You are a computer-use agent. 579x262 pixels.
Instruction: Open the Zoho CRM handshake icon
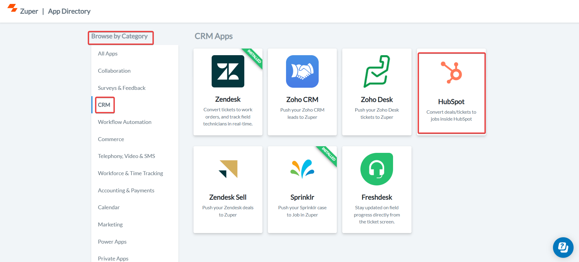tap(302, 71)
